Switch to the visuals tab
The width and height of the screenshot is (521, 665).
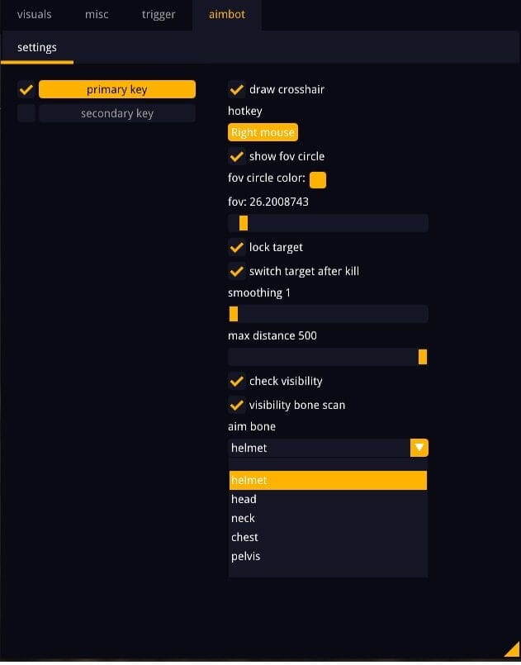35,14
